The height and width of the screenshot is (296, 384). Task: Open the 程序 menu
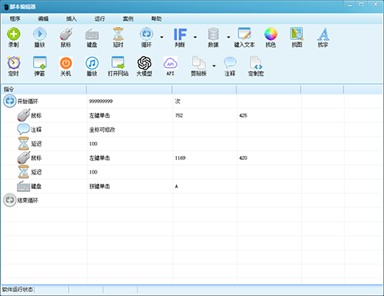click(x=15, y=18)
